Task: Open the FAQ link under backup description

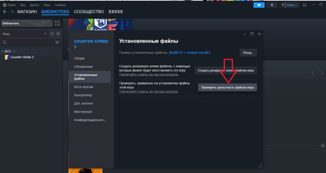Action: tap(148, 75)
